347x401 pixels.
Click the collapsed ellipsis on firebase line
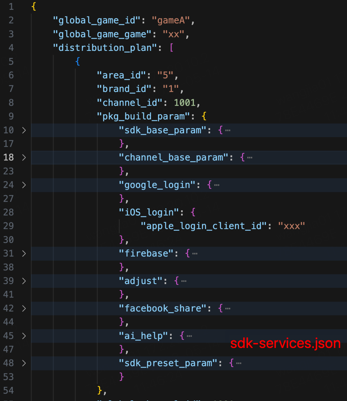click(195, 254)
